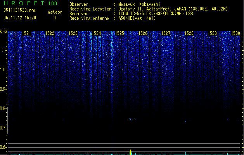The image size is (244, 155).
Task: Click the yellow signal-level bar at the bottom
Action: coord(131,152)
